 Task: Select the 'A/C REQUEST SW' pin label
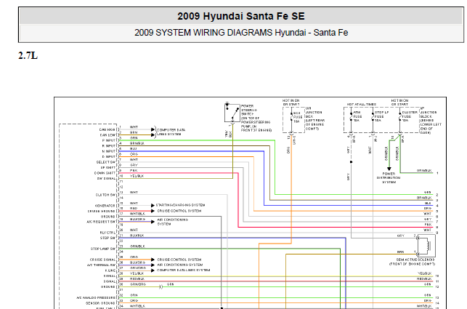coord(101,222)
